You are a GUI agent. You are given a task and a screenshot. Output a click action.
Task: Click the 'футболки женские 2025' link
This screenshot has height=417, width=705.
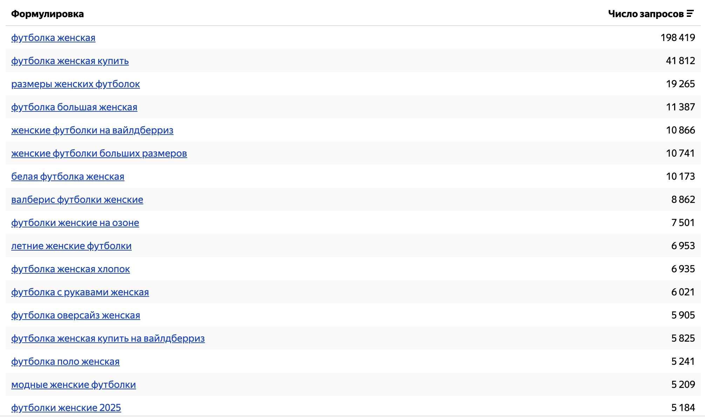[x=66, y=408]
